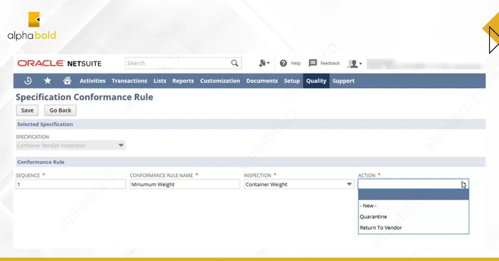This screenshot has width=499, height=261.
Task: Click the Feedback speech bubble icon
Action: pyautogui.click(x=313, y=63)
